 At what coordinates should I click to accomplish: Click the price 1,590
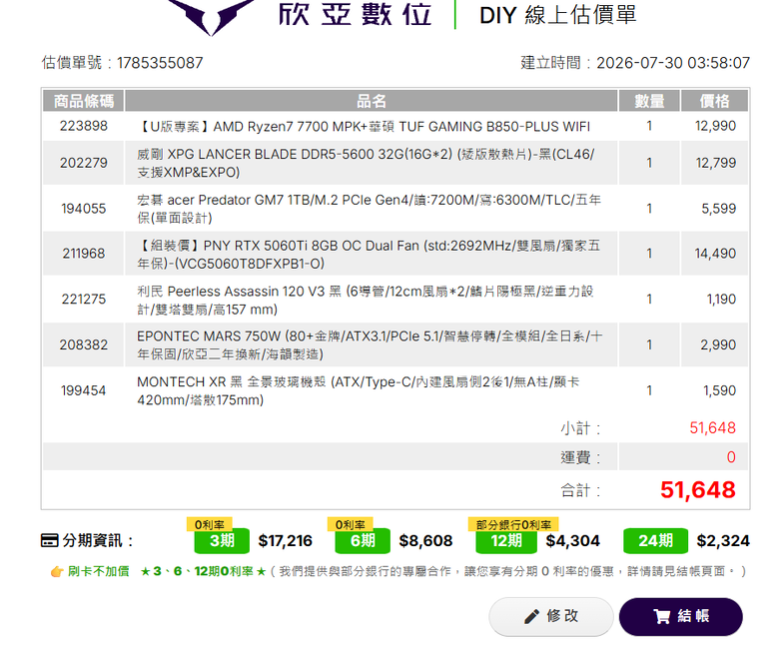[719, 390]
